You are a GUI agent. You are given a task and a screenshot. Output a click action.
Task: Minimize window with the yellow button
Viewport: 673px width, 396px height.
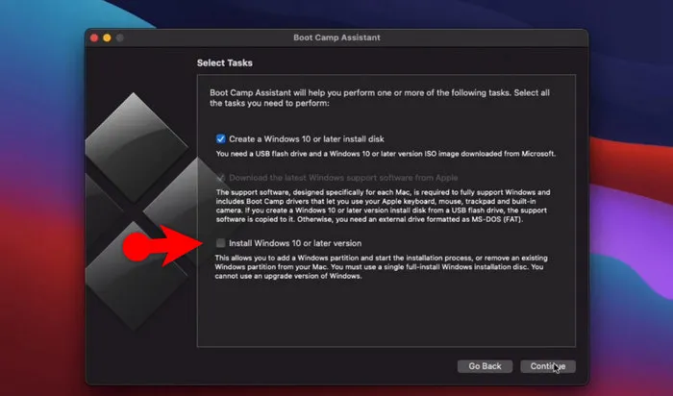[107, 37]
